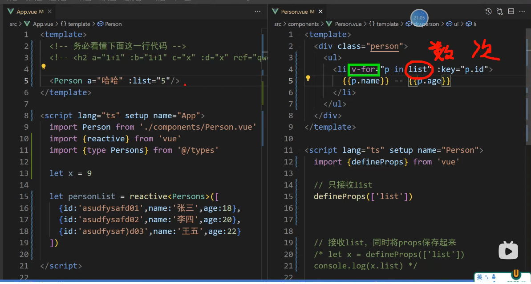Open 'App.vue' breadcrumb dropdown
The image size is (531, 284).
click(x=43, y=24)
